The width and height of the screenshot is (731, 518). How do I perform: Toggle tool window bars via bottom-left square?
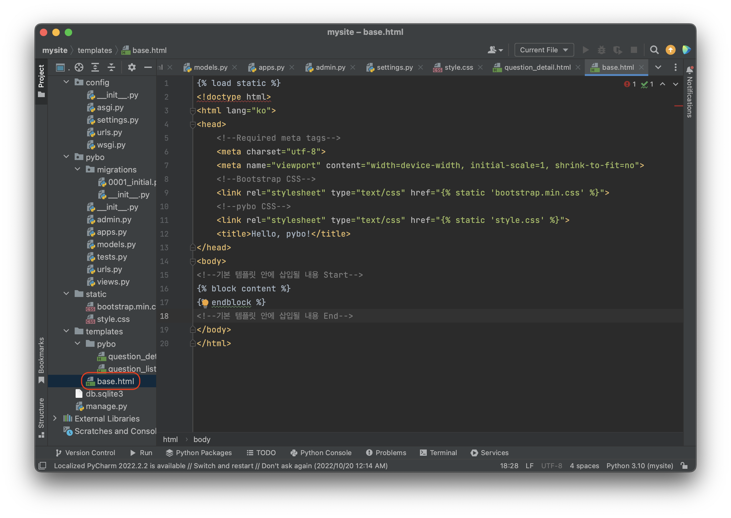tap(42, 466)
